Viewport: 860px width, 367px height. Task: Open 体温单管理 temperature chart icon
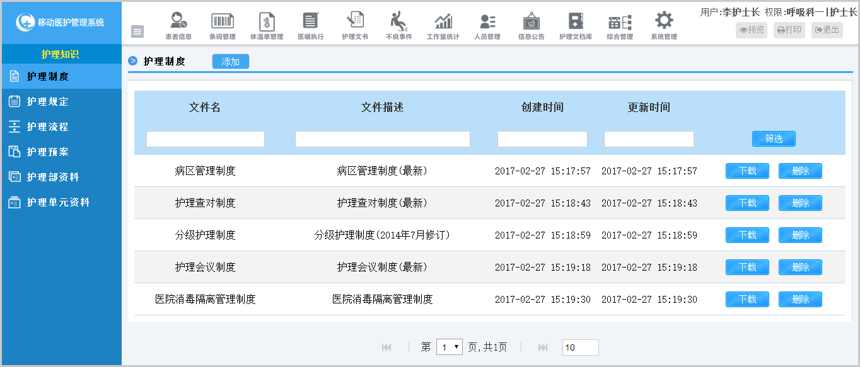coord(267,26)
